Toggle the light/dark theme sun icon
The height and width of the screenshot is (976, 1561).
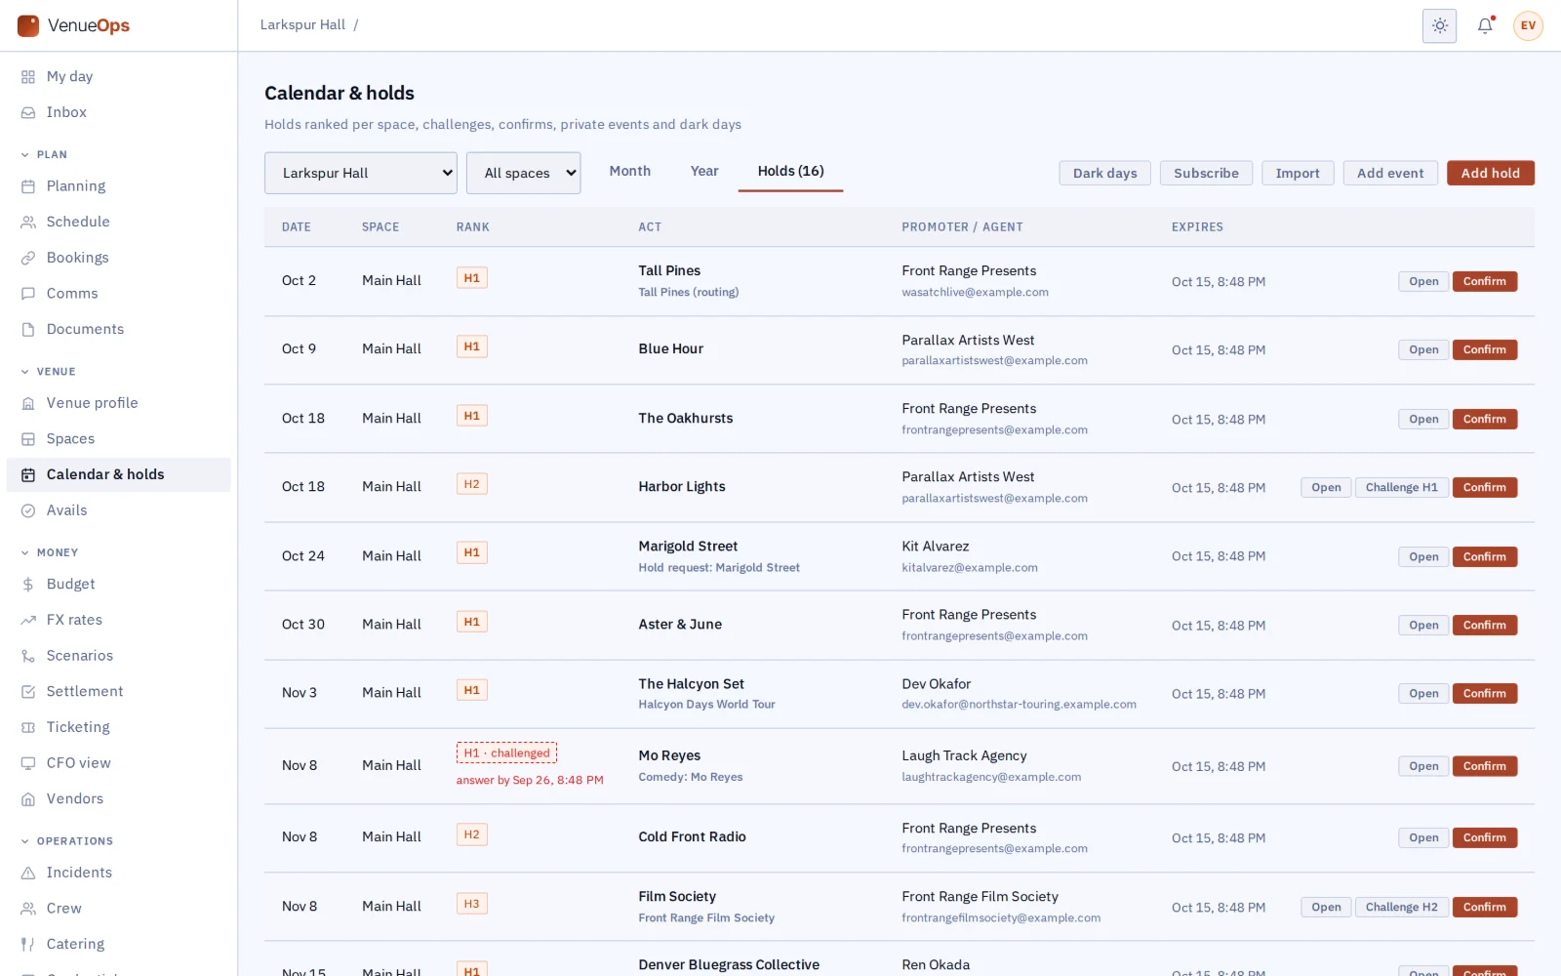tap(1439, 25)
